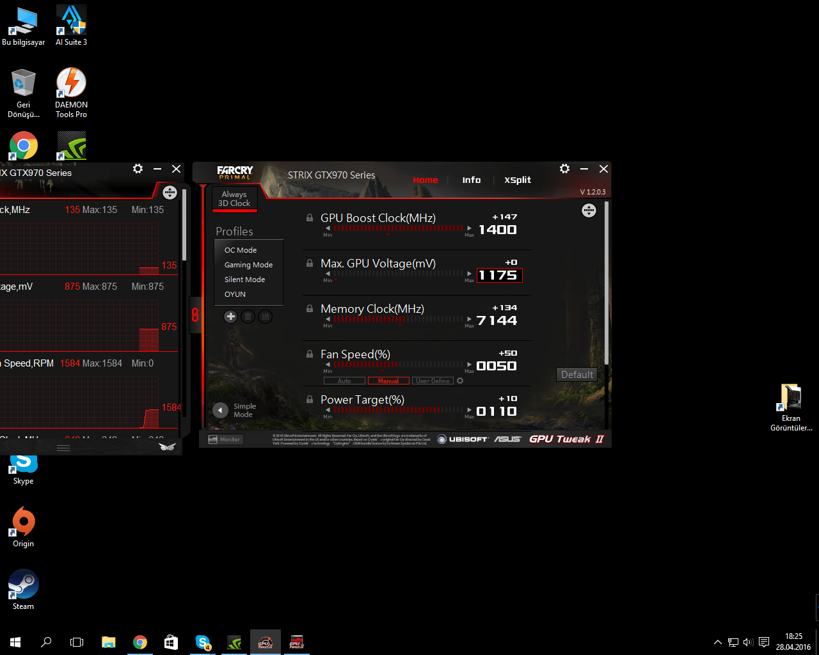819x655 pixels.
Task: Click the monitor window vertical scrollbar
Action: 184,224
